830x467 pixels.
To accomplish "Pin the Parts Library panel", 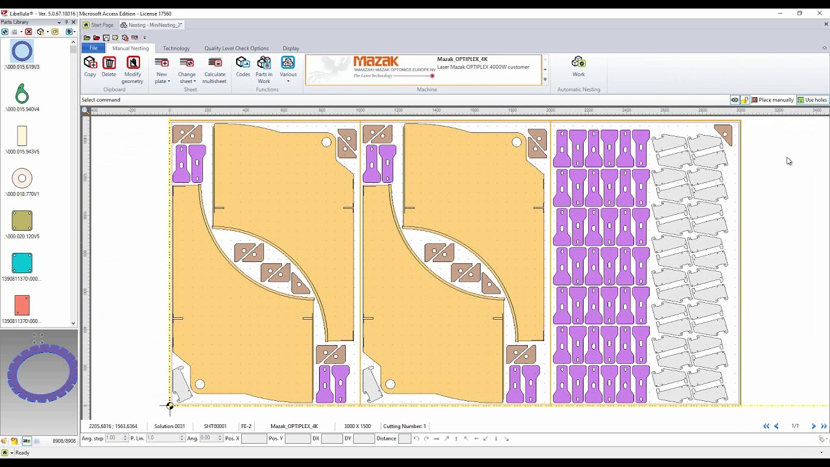I will [66, 22].
